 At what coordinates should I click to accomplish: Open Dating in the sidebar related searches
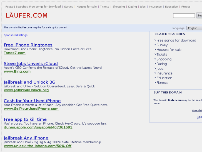point(161,64)
